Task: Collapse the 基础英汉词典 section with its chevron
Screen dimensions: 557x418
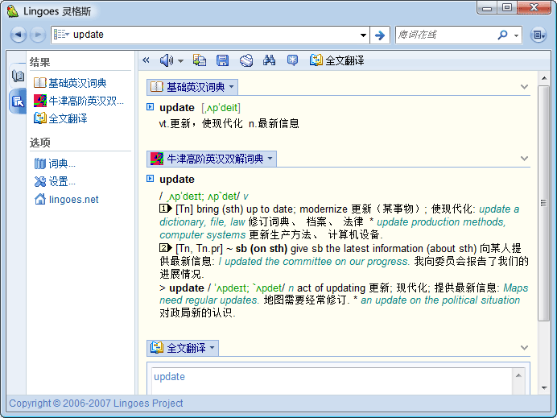Action: pyautogui.click(x=524, y=87)
